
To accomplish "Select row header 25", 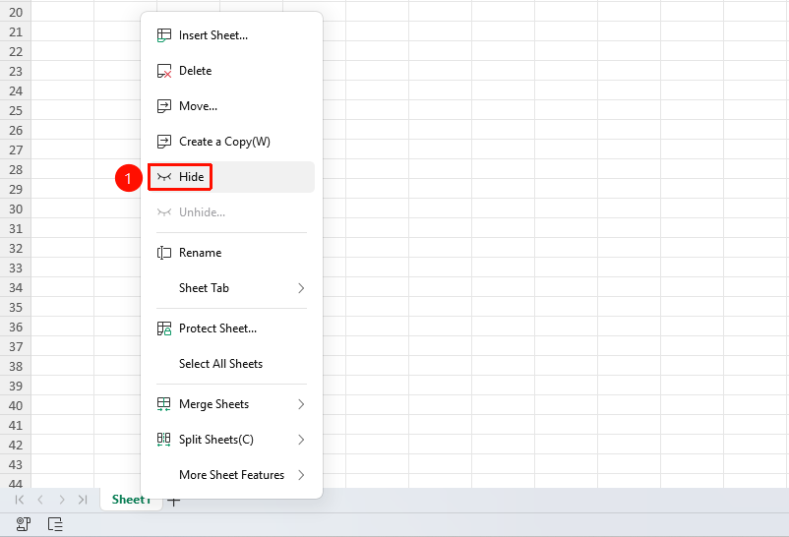I will click(16, 111).
